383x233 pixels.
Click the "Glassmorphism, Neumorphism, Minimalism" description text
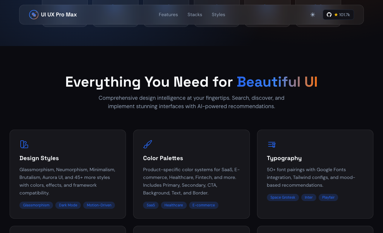pyautogui.click(x=67, y=181)
